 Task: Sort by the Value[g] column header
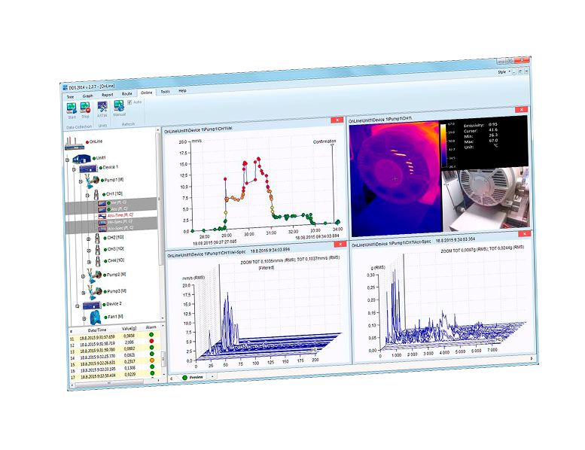(x=129, y=328)
